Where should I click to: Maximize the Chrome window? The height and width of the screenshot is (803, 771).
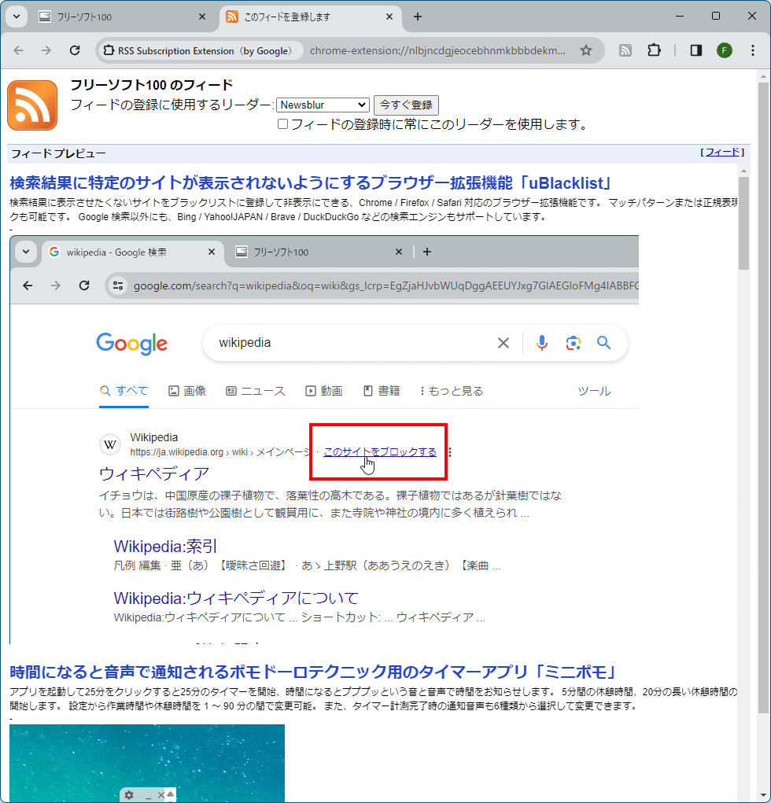[716, 17]
